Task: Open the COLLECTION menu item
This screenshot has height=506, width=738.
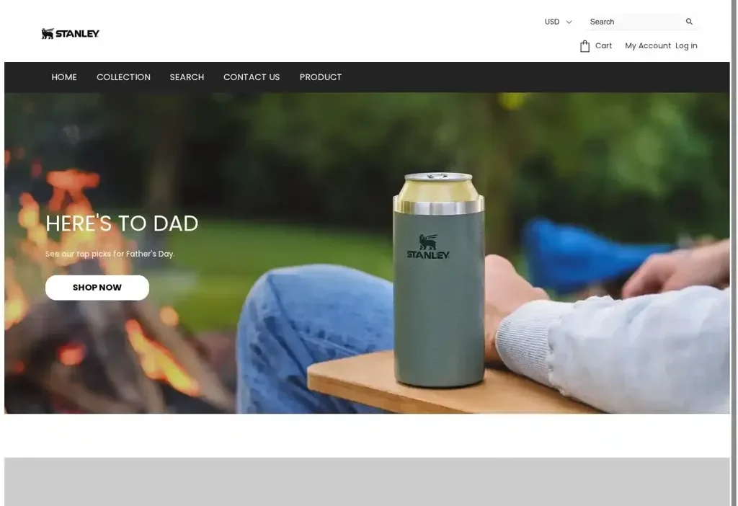Action: (123, 77)
